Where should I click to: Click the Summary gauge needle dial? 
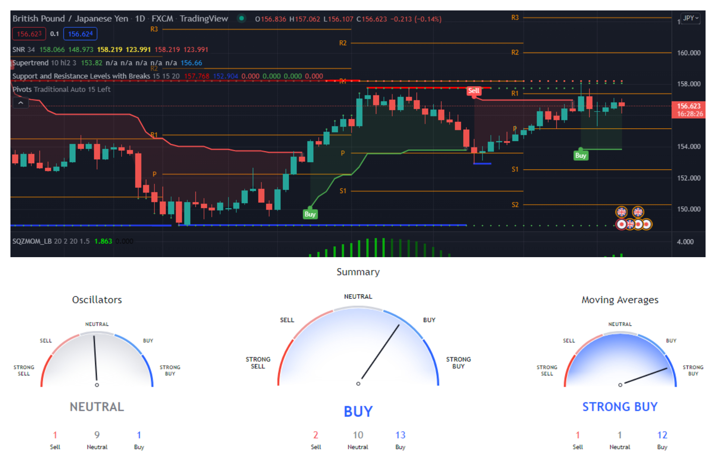[x=358, y=346]
